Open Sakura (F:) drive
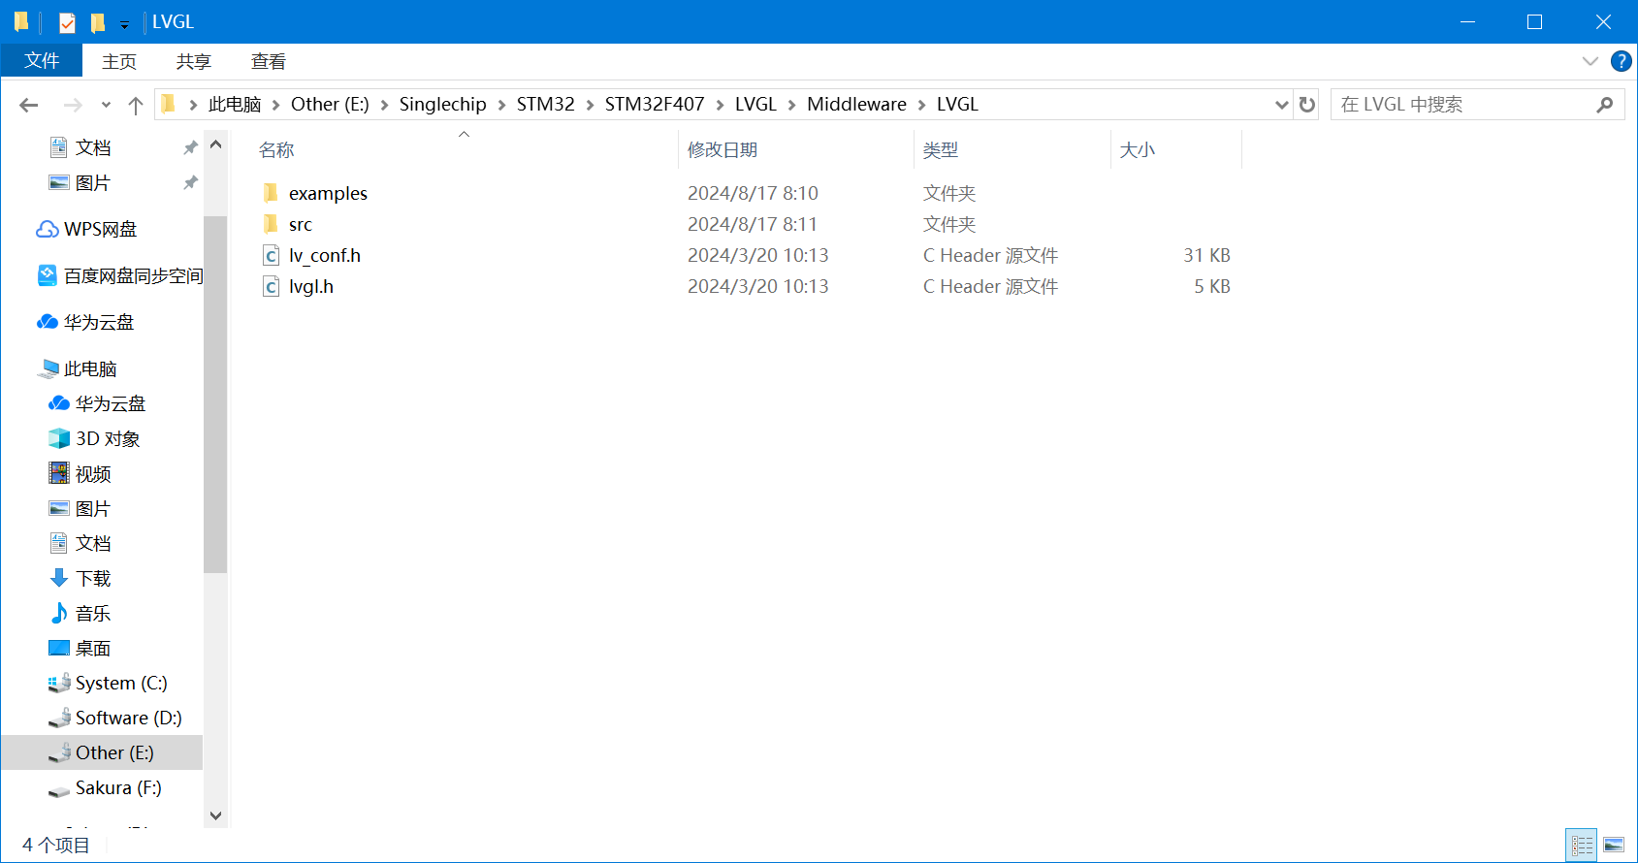Image resolution: width=1638 pixels, height=863 pixels. [118, 787]
